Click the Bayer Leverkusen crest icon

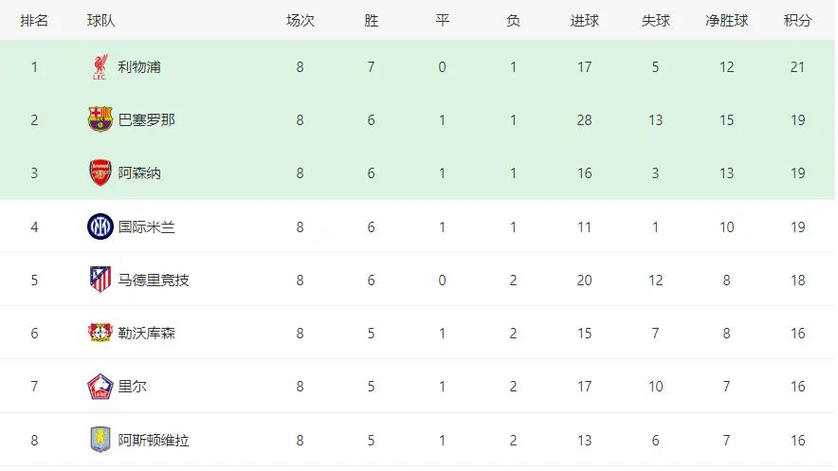click(100, 333)
